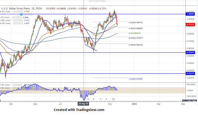Click the Nov label on time axis

point(110,104)
